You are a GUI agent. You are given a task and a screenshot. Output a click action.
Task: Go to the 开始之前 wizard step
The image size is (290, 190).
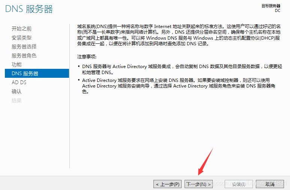[x=21, y=29]
